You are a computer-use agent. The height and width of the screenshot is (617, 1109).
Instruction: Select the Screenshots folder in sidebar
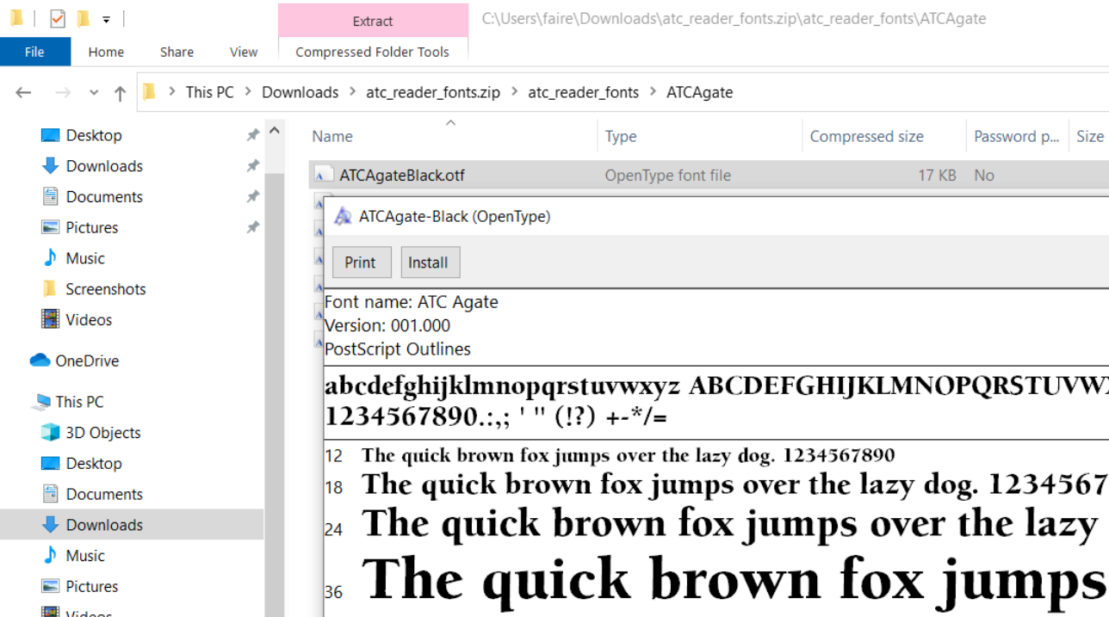[105, 289]
